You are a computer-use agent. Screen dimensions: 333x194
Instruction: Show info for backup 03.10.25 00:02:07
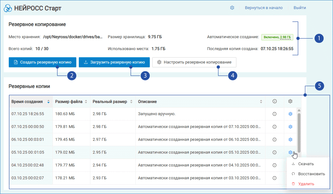(x=275, y=178)
